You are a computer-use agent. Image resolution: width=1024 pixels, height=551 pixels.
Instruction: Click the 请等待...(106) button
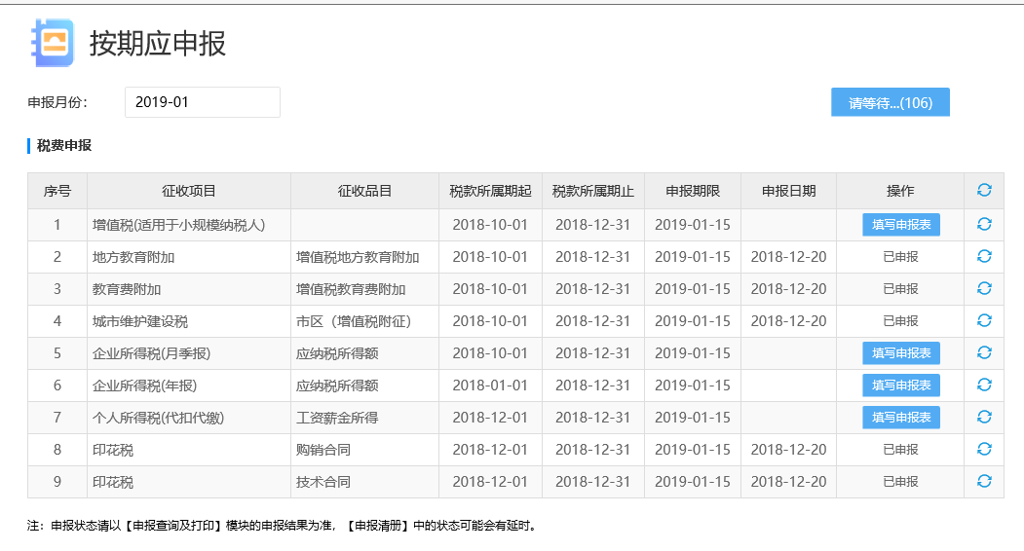coord(890,103)
